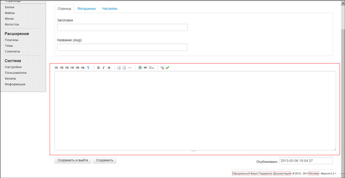Viewport: 345px width, 178px height.
Task: Focus the Заголовок input field
Action: tap(122, 28)
